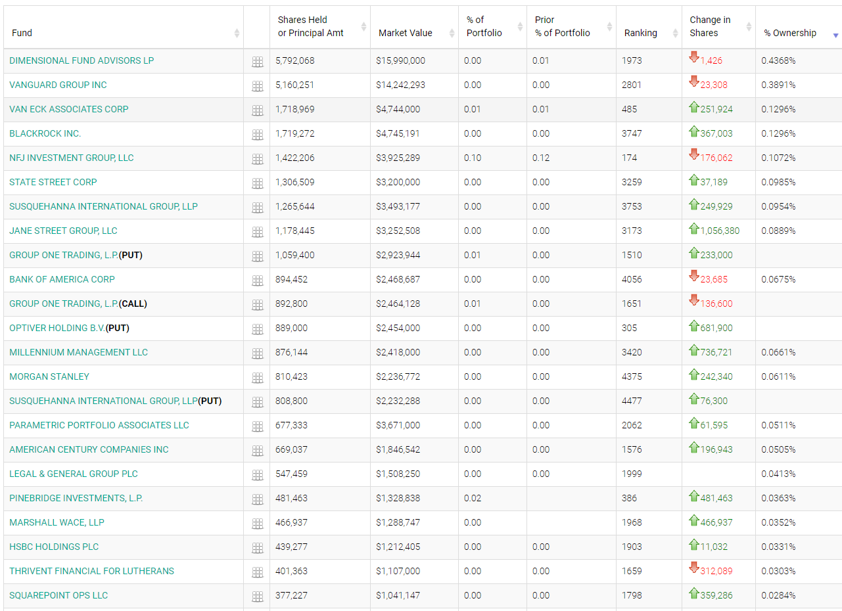Image resolution: width=842 pixels, height=611 pixels.
Task: Open grid icon for HSBC Holdings row
Action: 257,548
